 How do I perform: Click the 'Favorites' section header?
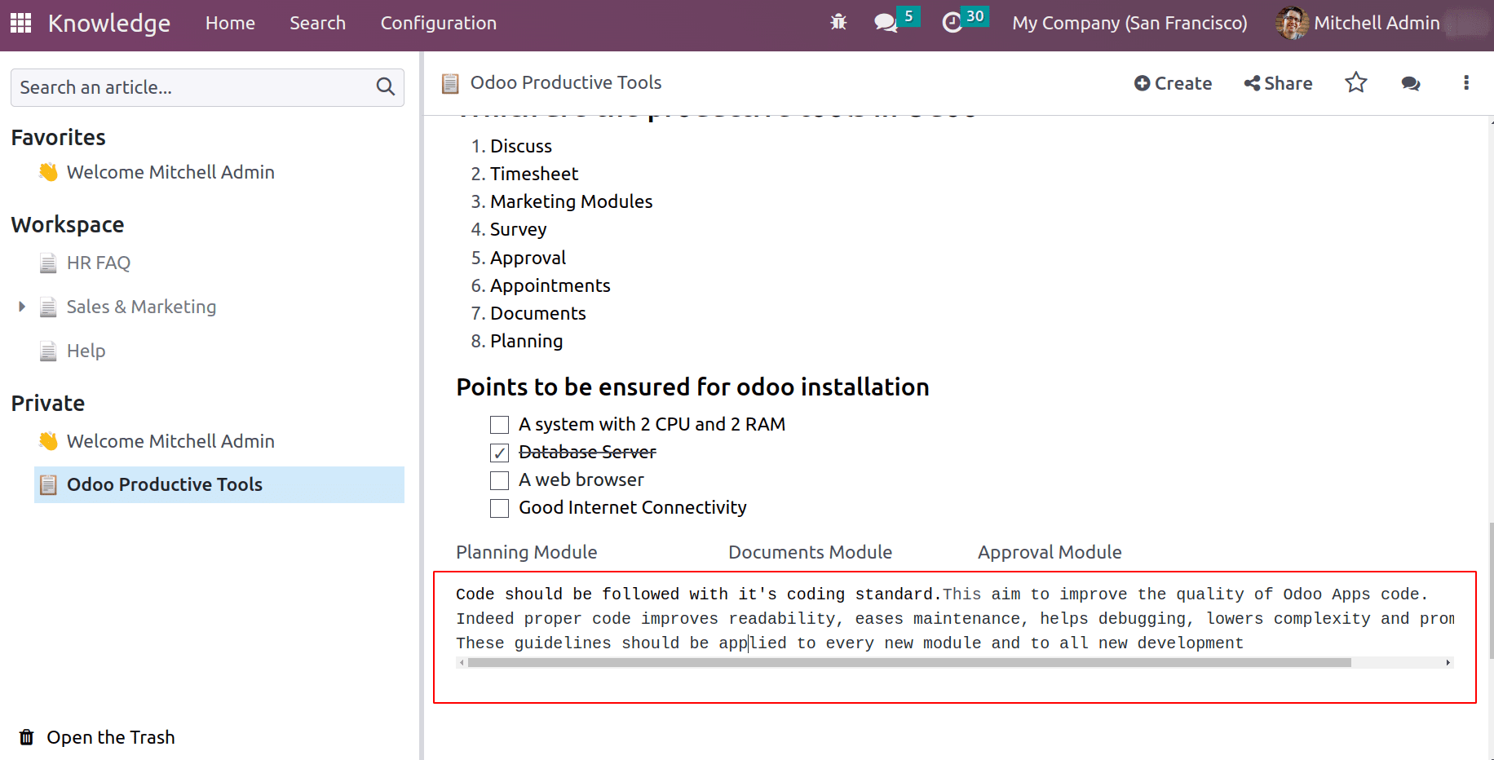coord(59,137)
